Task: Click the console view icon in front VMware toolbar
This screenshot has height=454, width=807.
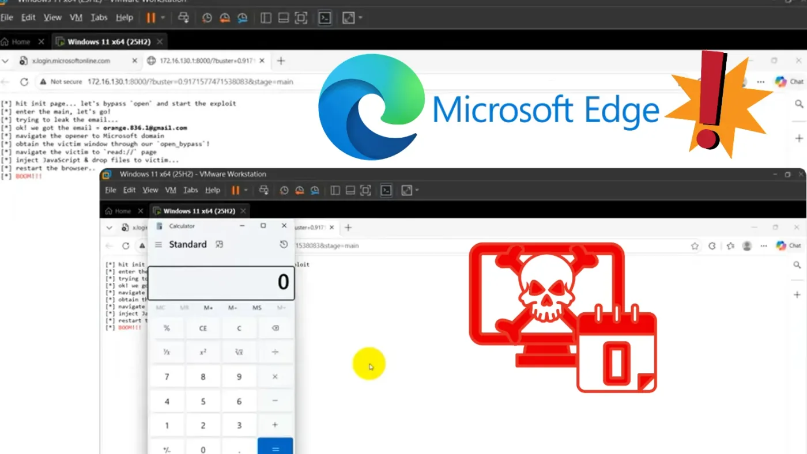Action: coord(386,190)
